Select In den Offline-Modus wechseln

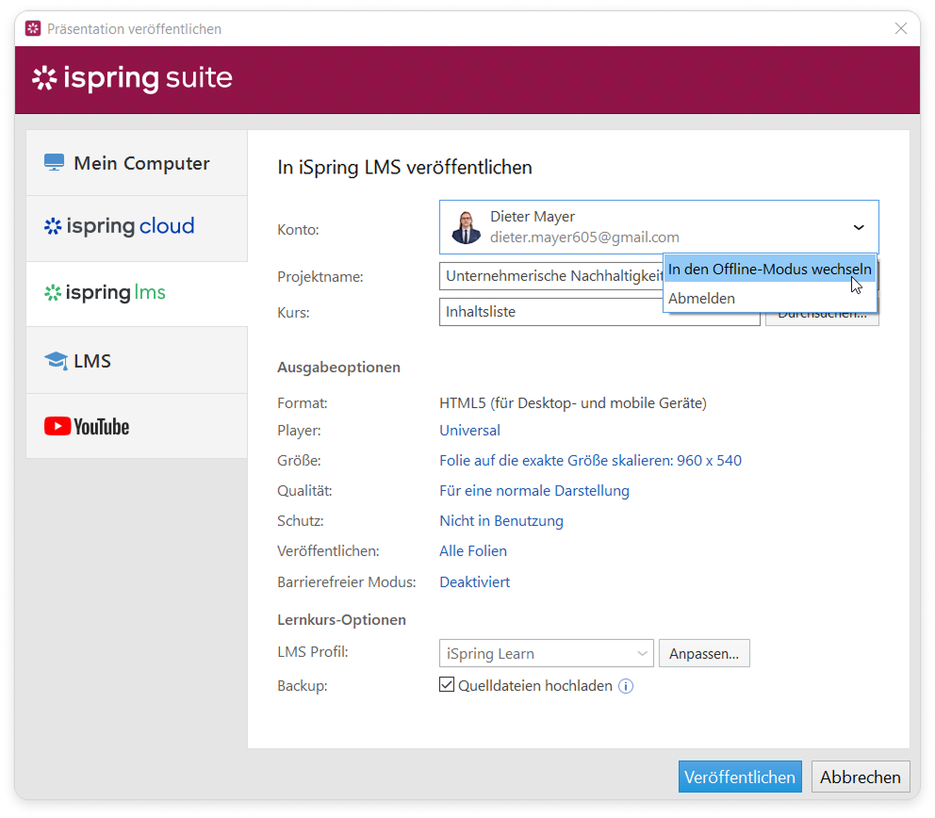[769, 269]
